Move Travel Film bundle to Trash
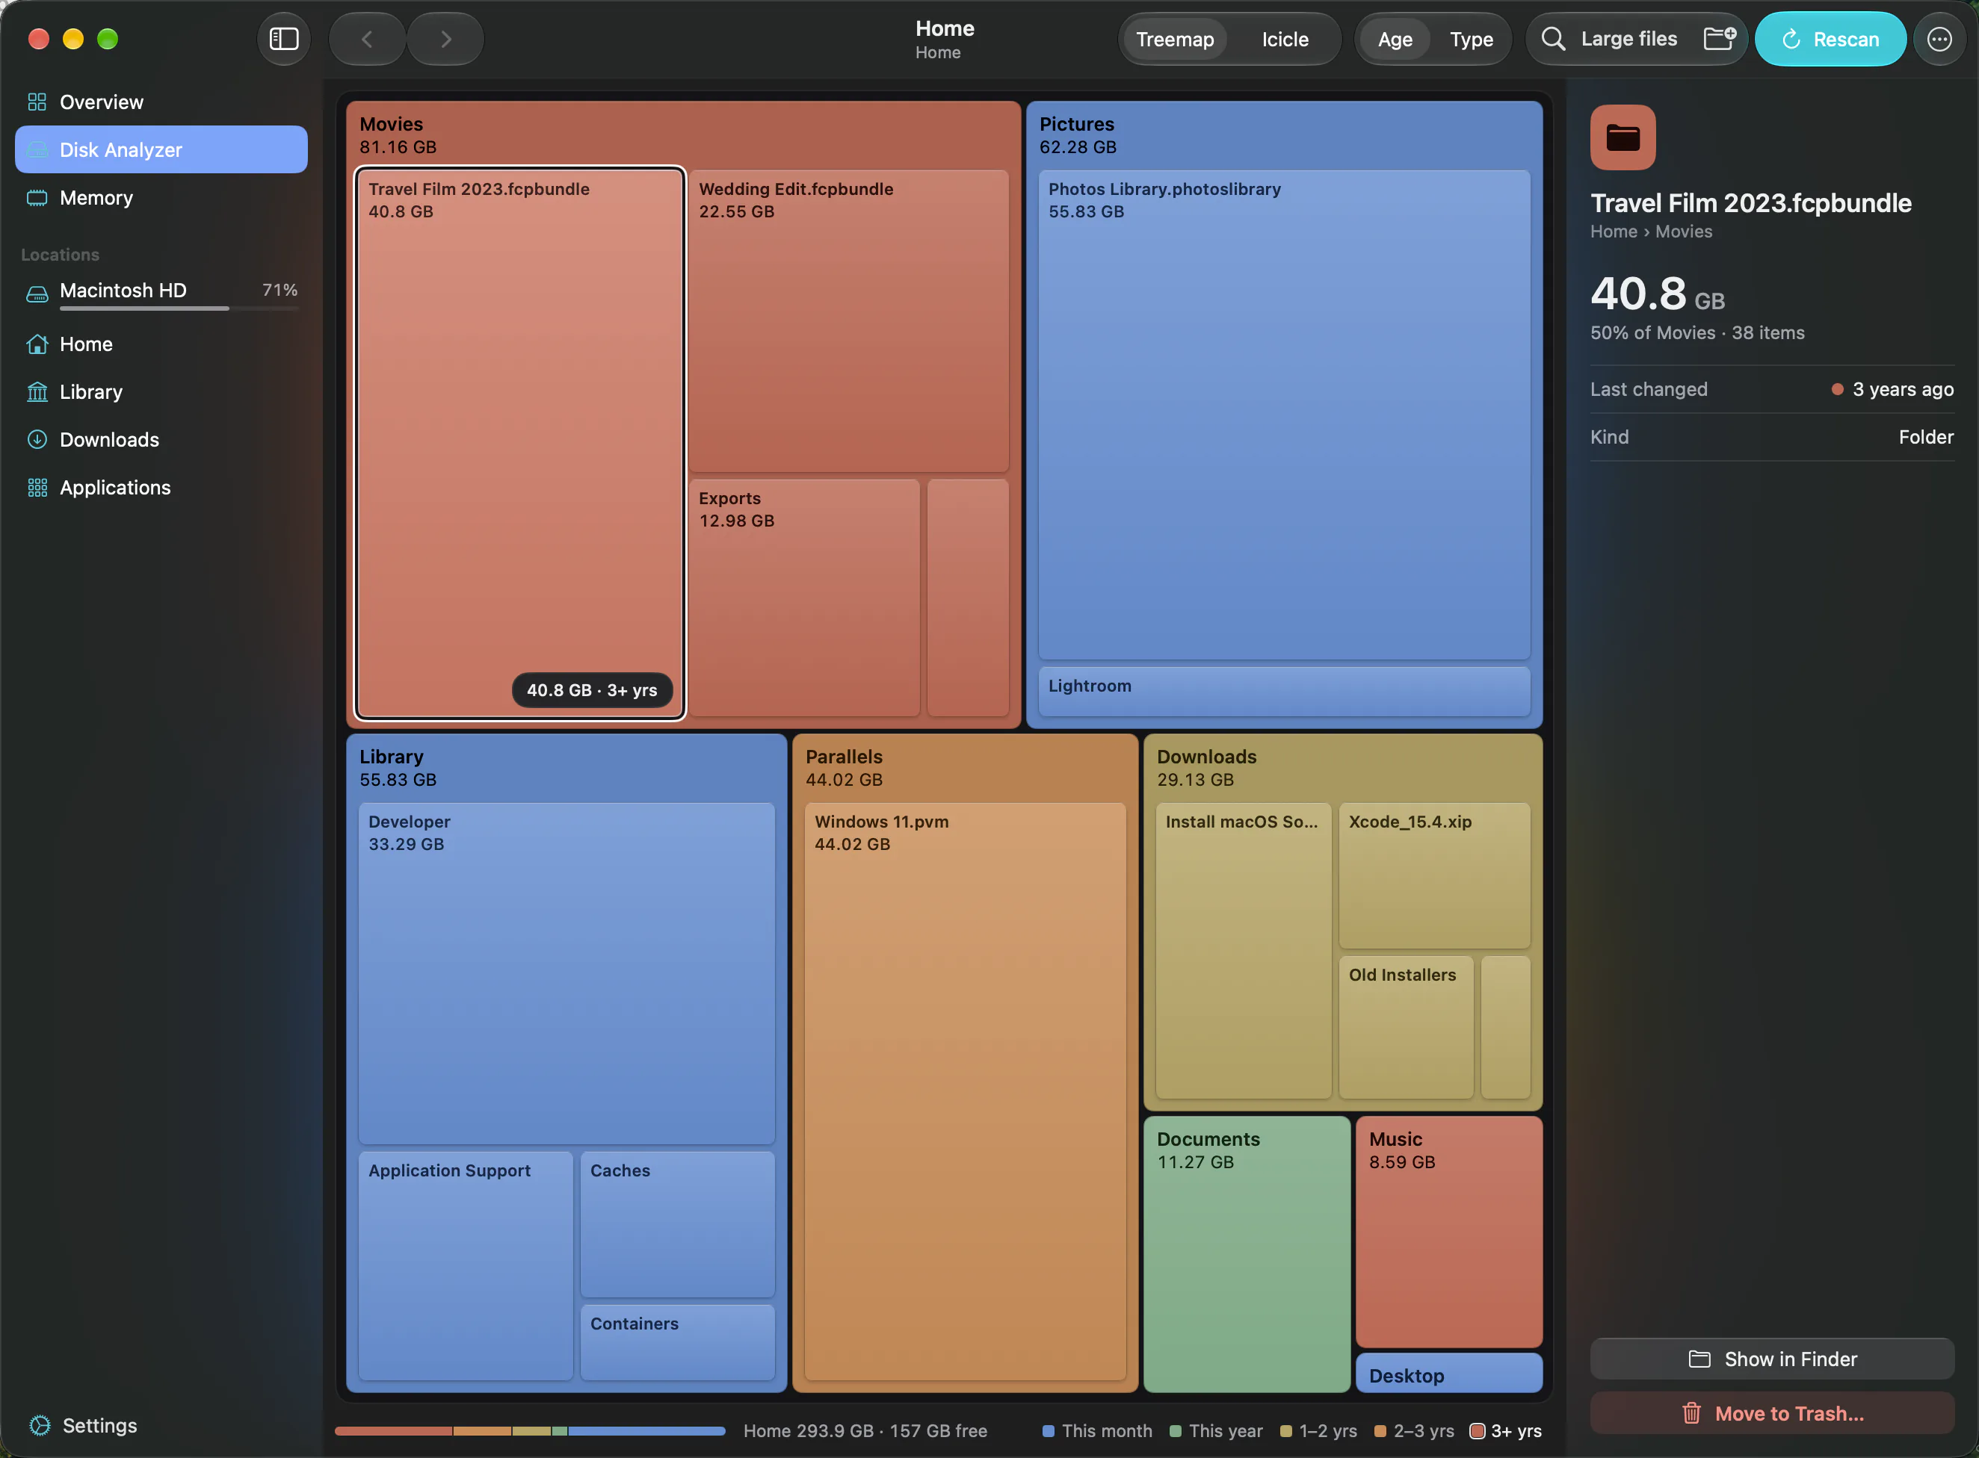The height and width of the screenshot is (1458, 1979). point(1771,1414)
